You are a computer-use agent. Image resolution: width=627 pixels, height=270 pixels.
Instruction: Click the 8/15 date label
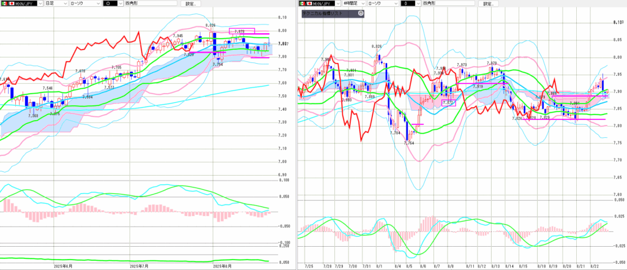(523, 266)
